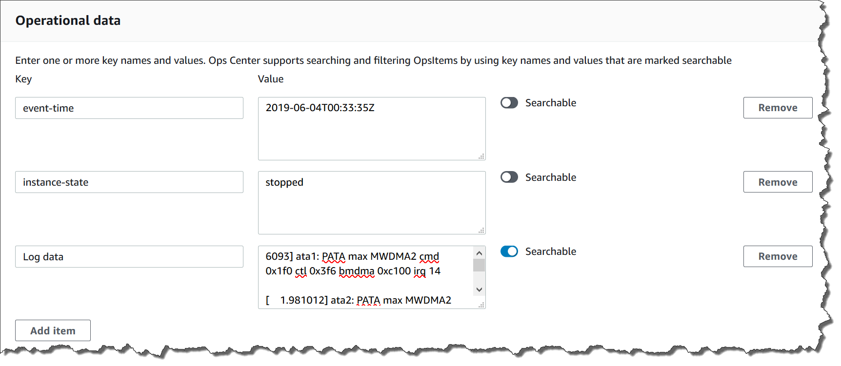Click the Remove button beside instance-state
Image resolution: width=841 pixels, height=366 pixels.
click(x=778, y=182)
